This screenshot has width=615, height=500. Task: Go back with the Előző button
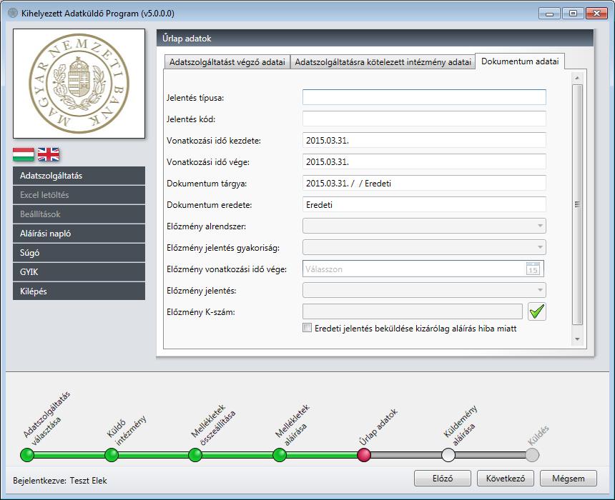coord(443,479)
